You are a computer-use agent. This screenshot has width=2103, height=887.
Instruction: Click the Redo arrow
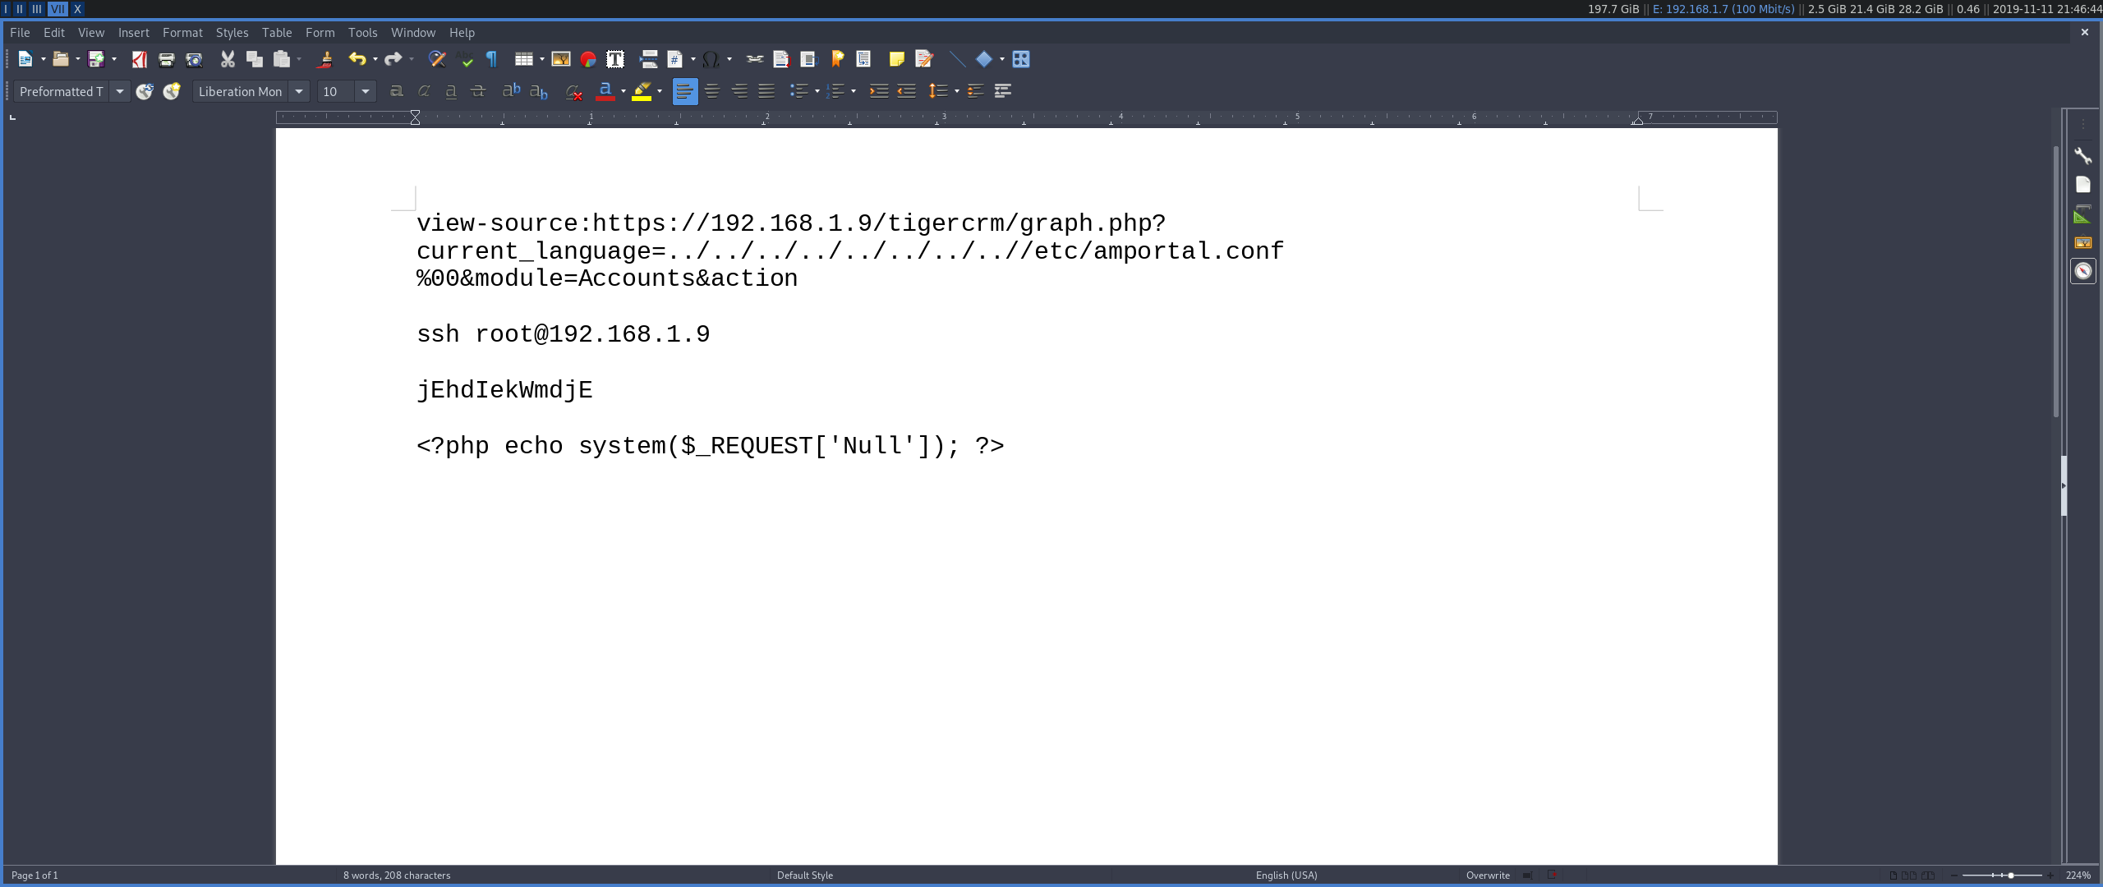[x=393, y=59]
